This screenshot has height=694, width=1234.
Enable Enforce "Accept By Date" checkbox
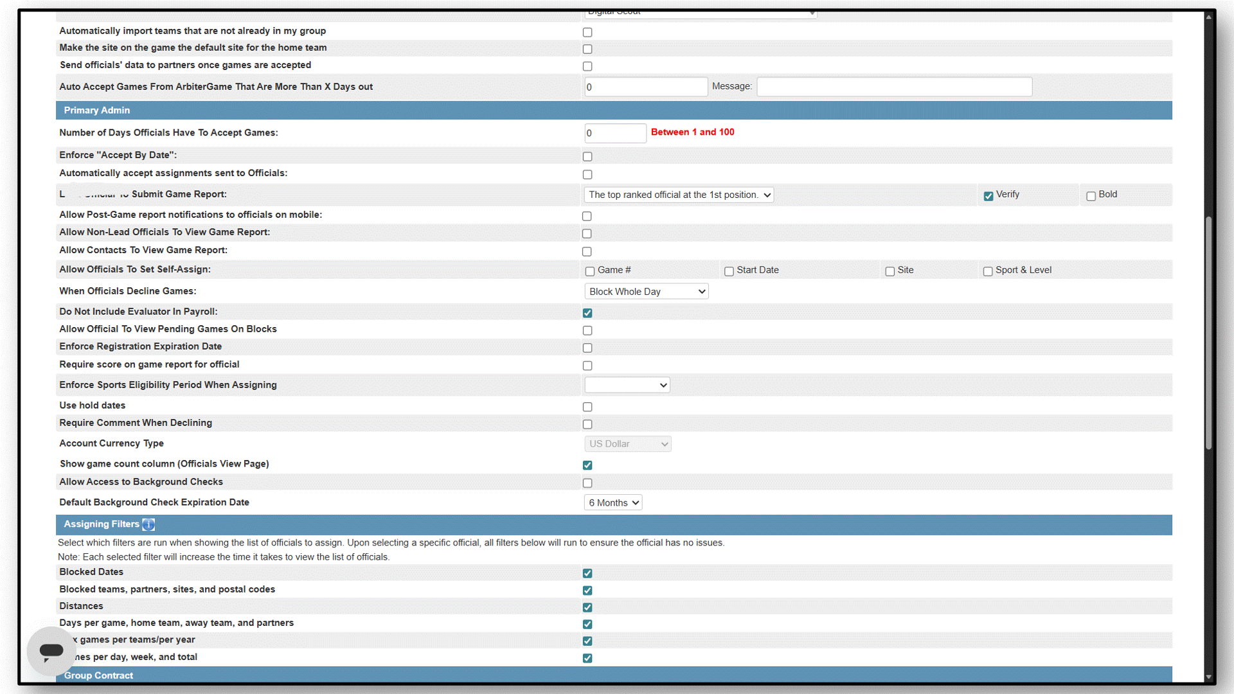(x=587, y=156)
